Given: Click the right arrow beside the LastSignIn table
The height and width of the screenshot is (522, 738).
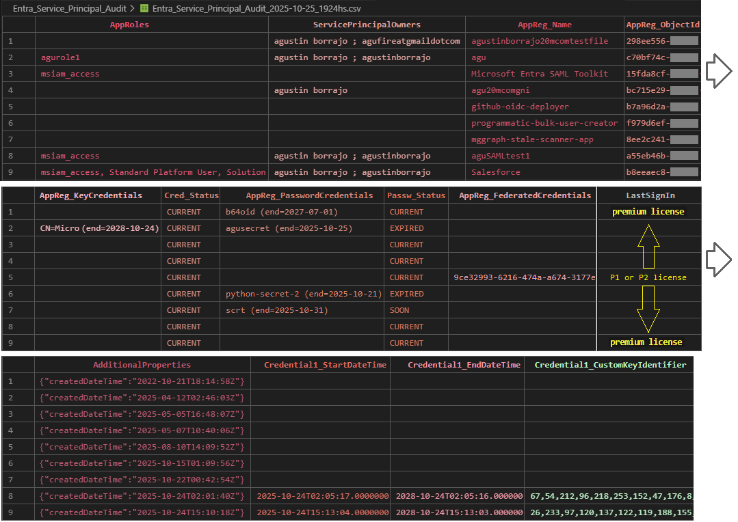Looking at the screenshot, I should pos(718,259).
